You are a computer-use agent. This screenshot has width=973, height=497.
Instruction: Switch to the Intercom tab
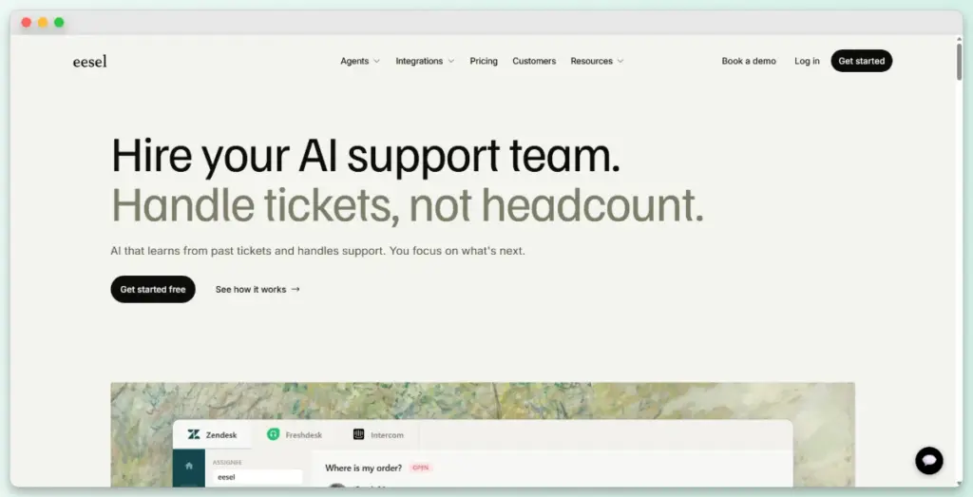(378, 435)
